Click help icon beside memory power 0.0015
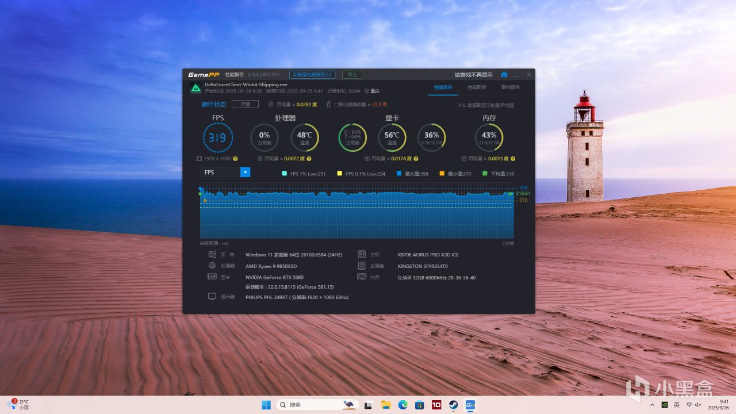The height and width of the screenshot is (414, 736). pyautogui.click(x=512, y=159)
